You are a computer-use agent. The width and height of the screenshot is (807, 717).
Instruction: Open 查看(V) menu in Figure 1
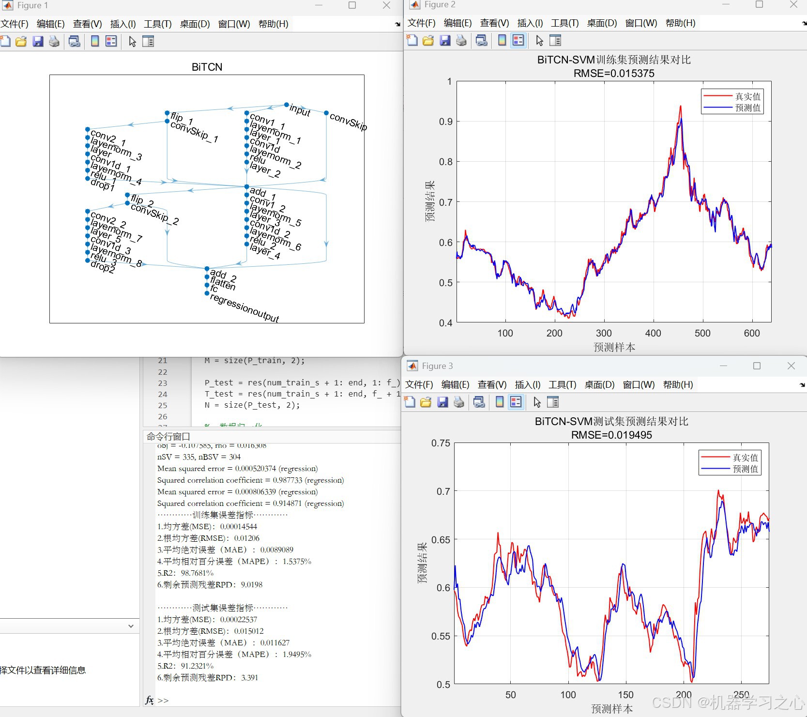[87, 24]
